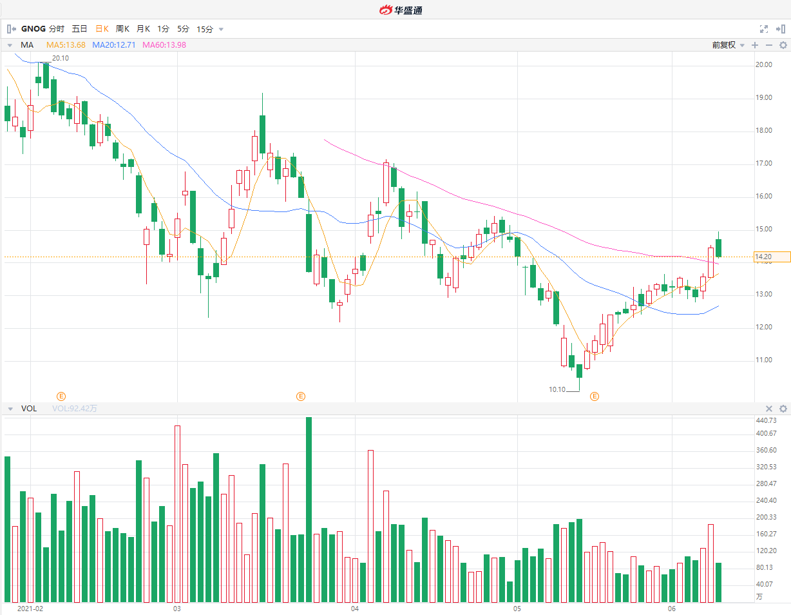Switch to the 五日 five-day view
The height and width of the screenshot is (615, 791).
click(x=79, y=29)
